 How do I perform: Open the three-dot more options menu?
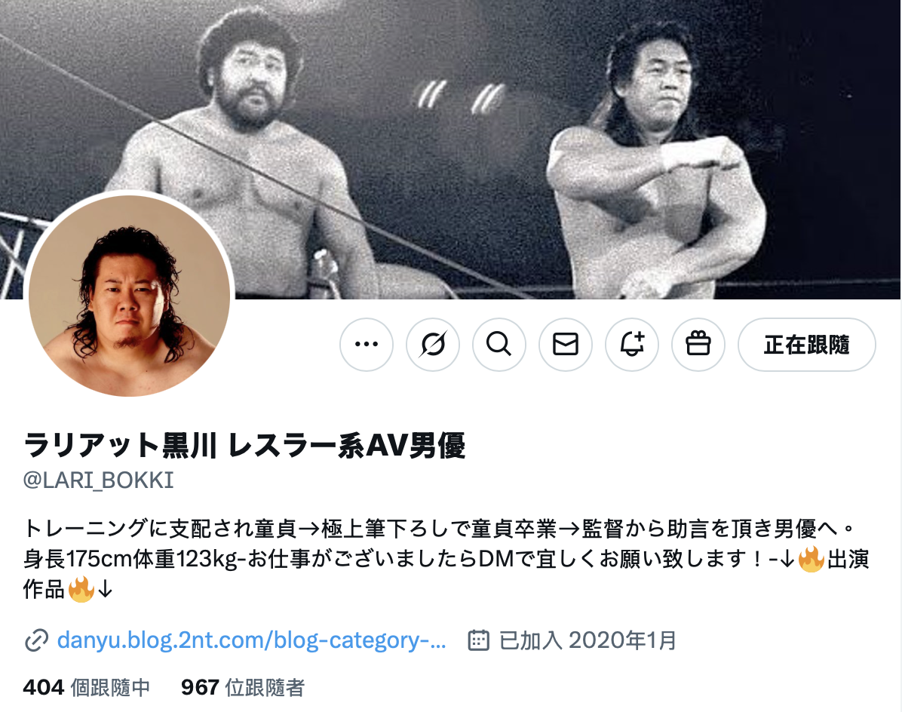click(367, 345)
